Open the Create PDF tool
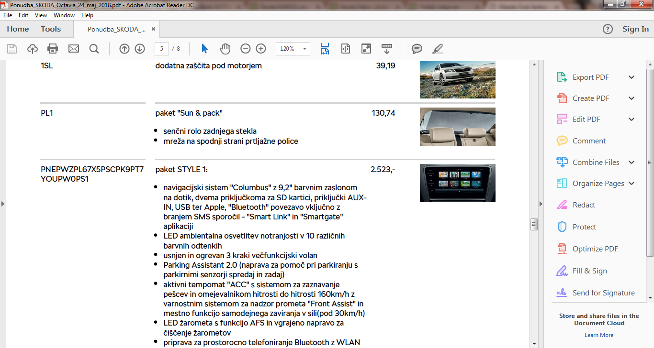Screen dimensions: 654x348 click(x=590, y=98)
